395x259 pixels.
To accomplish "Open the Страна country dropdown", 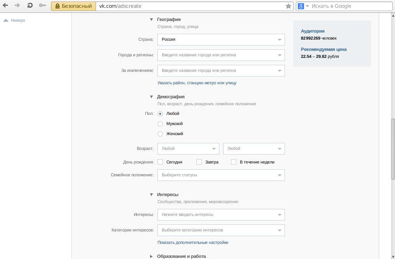I will point(221,40).
